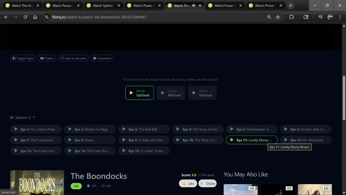The width and height of the screenshot is (346, 195).
Task: Click the address bar URL field
Action: coord(157,17)
